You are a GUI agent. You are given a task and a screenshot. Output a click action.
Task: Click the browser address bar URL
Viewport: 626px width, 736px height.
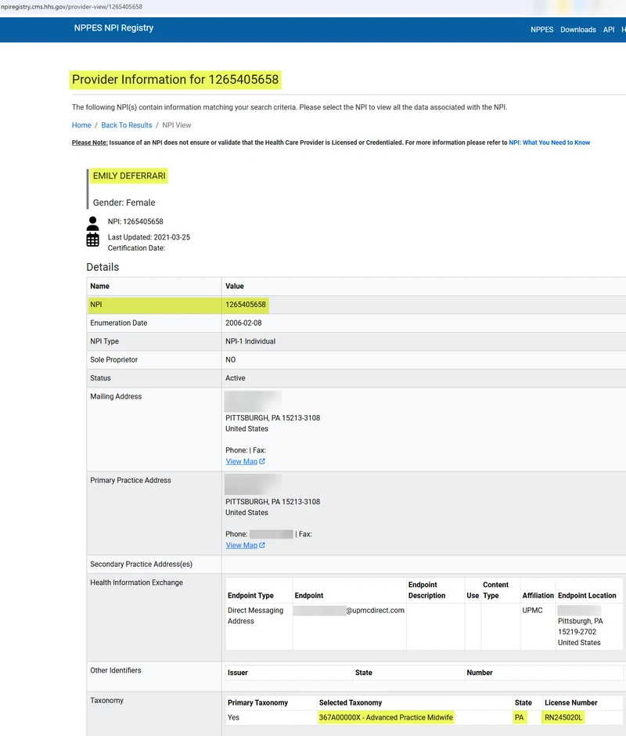(71, 6)
